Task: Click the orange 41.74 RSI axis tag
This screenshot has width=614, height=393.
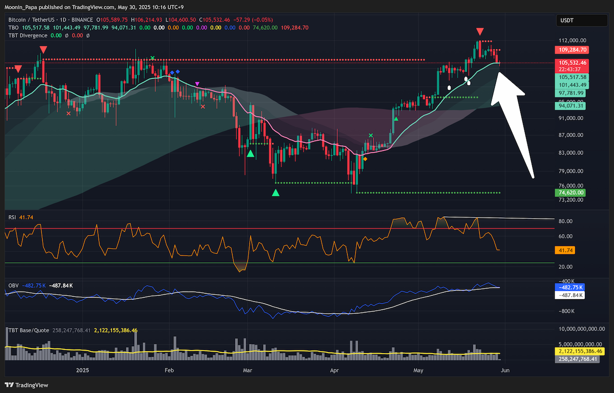Action: [564, 250]
